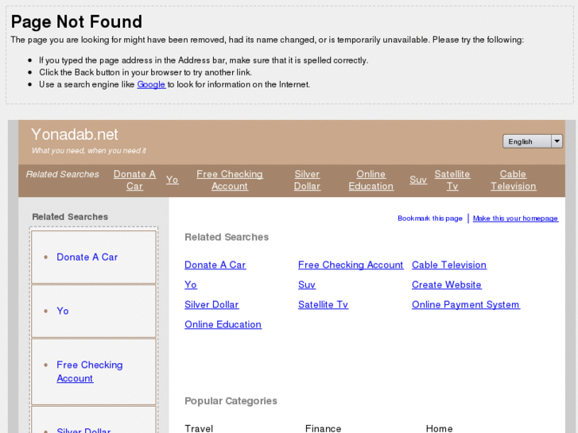Open Donate A Car sidebar item
Screen dimensions: 578x433
tap(87, 257)
